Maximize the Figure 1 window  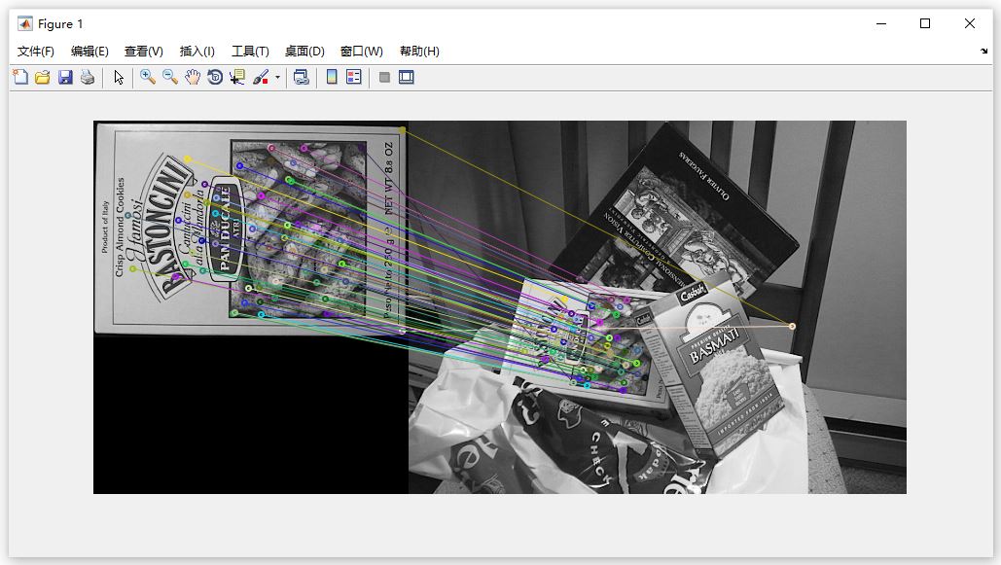[925, 23]
